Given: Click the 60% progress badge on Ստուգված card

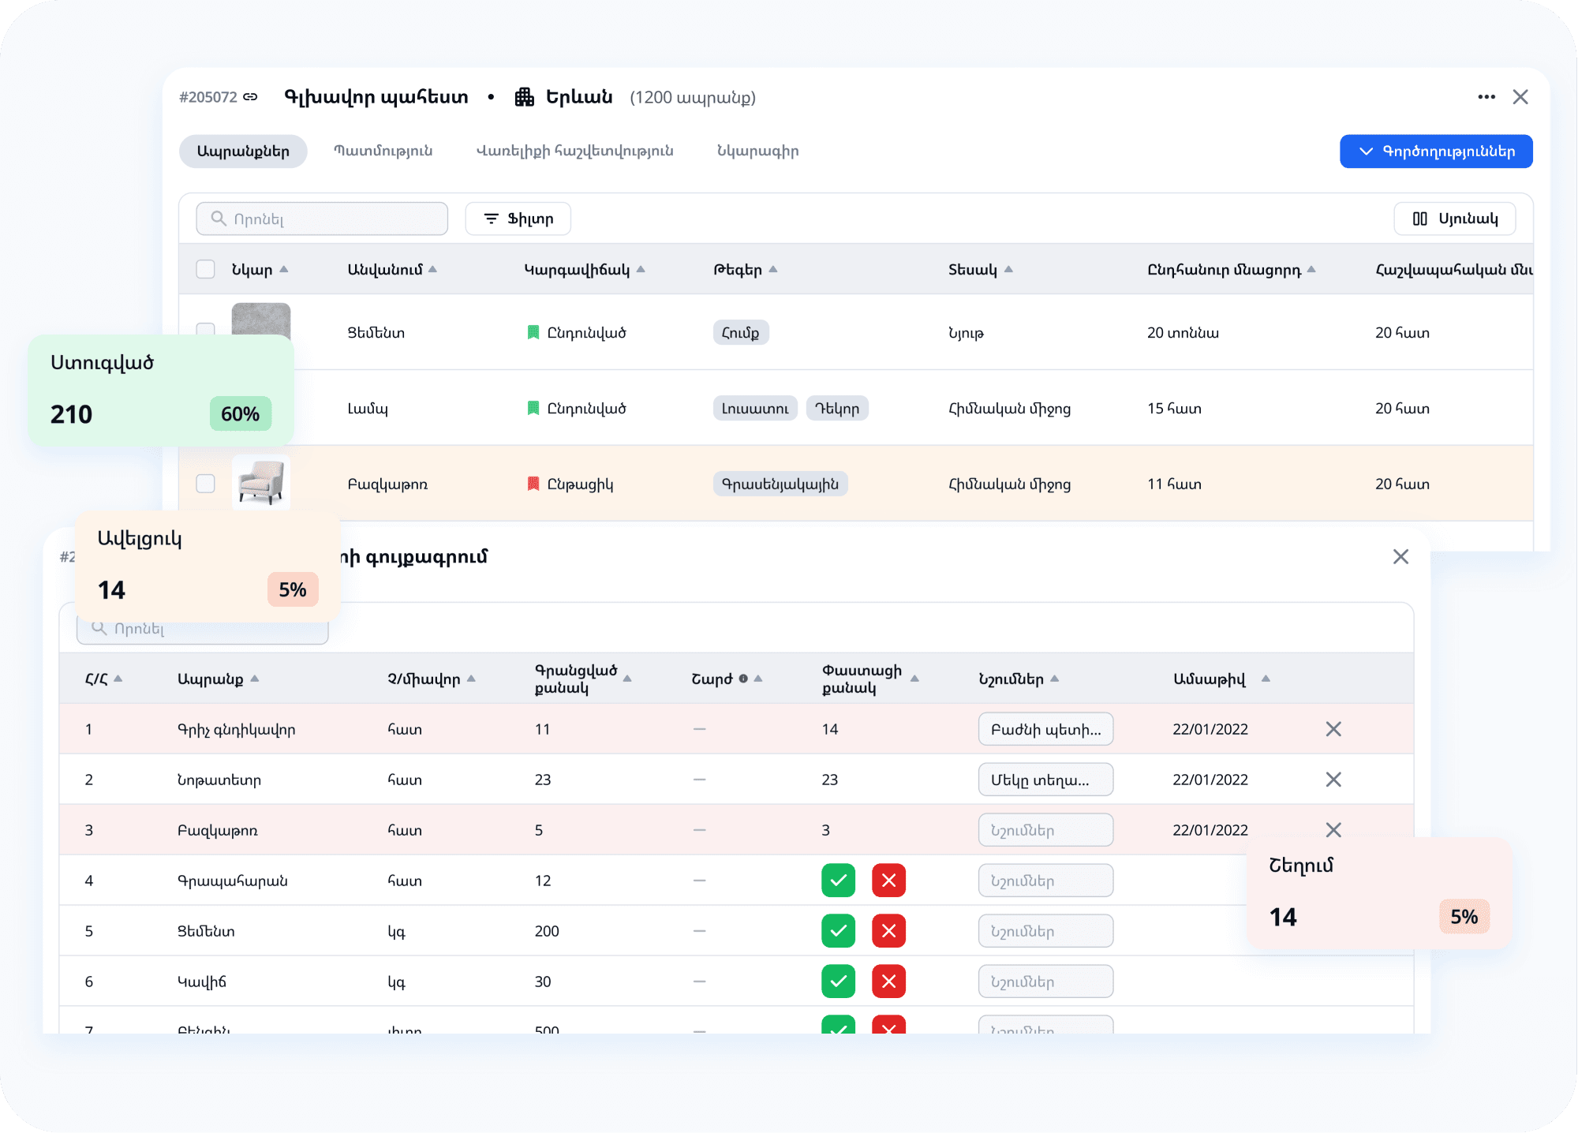Looking at the screenshot, I should (x=240, y=414).
